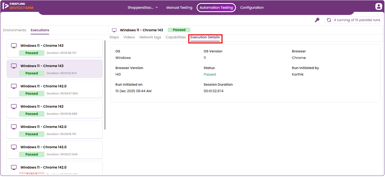Image resolution: width=385 pixels, height=177 pixels.
Task: Click the Passed badge in the execution header
Action: [x=179, y=30]
